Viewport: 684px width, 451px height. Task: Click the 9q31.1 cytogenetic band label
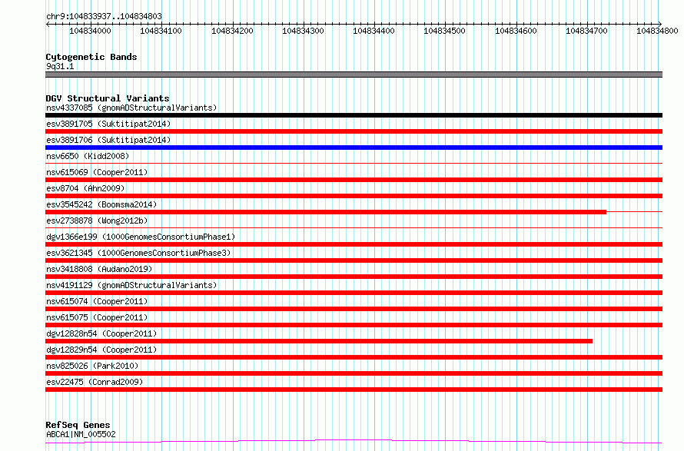tap(60, 66)
